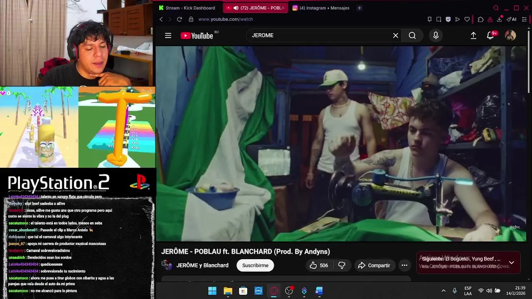This screenshot has height=299, width=532.
Task: Expand the Siguiente up-next chevron
Action: point(512,262)
